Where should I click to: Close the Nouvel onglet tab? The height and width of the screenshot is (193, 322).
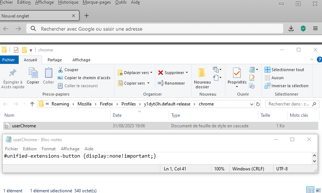click(74, 16)
